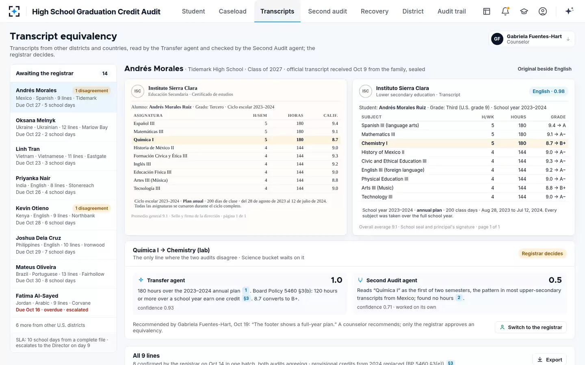Click Kevin Otieno's 1 disagreement badge
585x365 pixels.
click(91, 208)
